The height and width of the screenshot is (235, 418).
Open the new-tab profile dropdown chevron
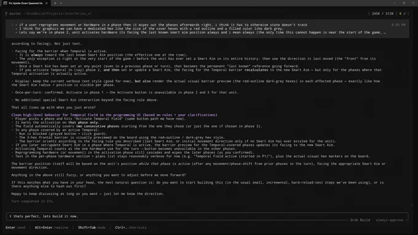tap(61, 3)
